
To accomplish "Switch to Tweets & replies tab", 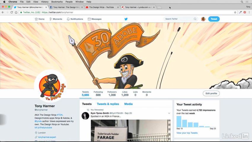I will (x=108, y=104).
